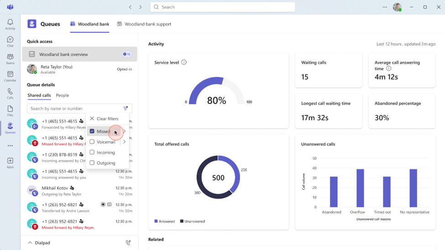Select the People tab

(63, 95)
